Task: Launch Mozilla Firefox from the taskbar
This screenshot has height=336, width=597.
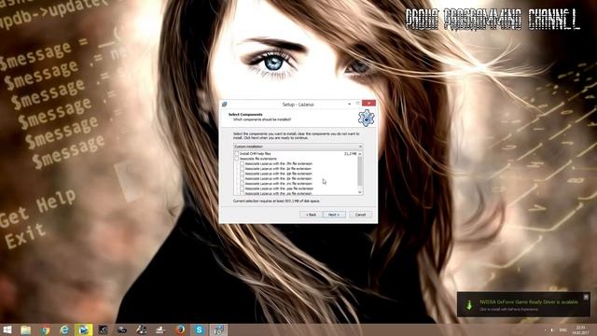Action: [x=180, y=329]
